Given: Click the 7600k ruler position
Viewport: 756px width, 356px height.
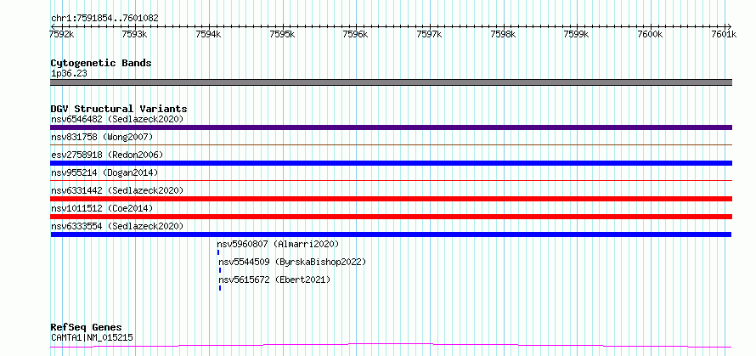Looking at the screenshot, I should click(x=651, y=34).
